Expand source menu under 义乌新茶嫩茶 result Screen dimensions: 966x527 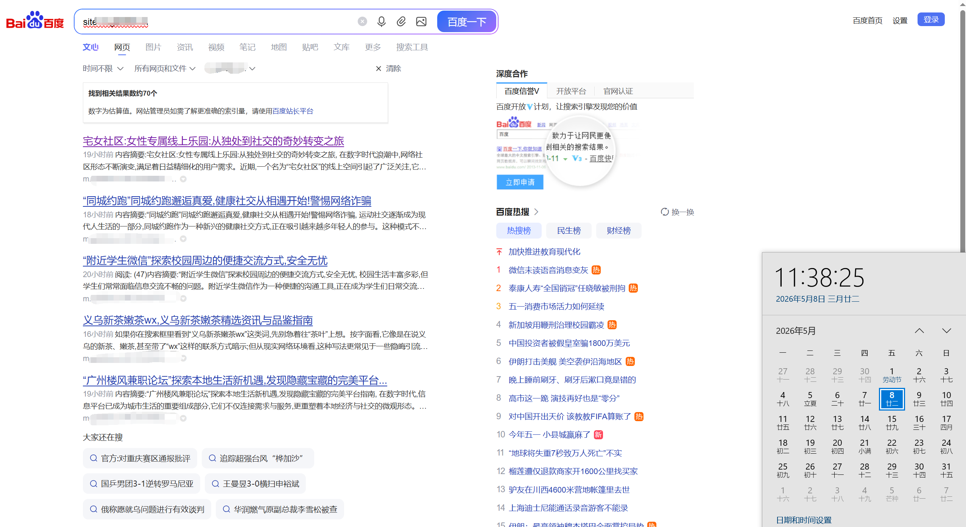(x=183, y=358)
